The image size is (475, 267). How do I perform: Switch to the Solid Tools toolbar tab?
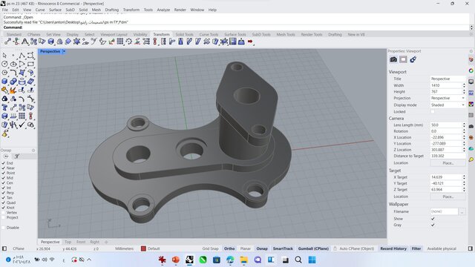pyautogui.click(x=184, y=35)
